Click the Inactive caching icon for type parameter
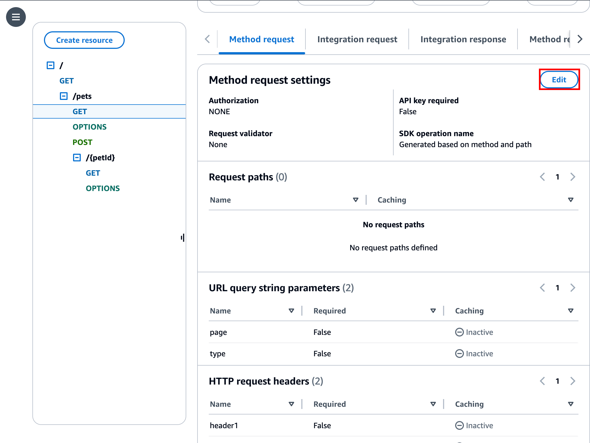 (460, 354)
